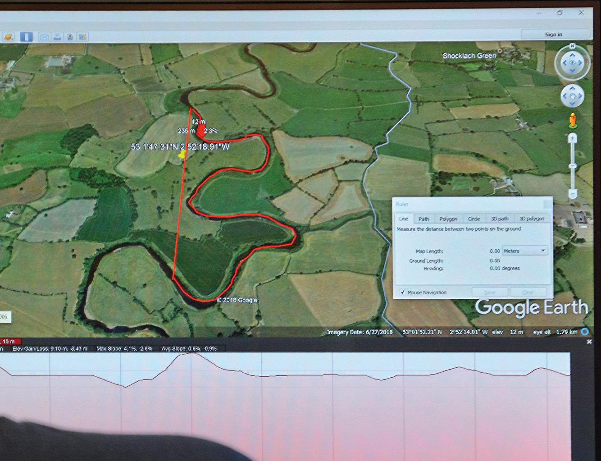The width and height of the screenshot is (601, 461).
Task: Click the Print toolbar icon
Action: coord(57,37)
